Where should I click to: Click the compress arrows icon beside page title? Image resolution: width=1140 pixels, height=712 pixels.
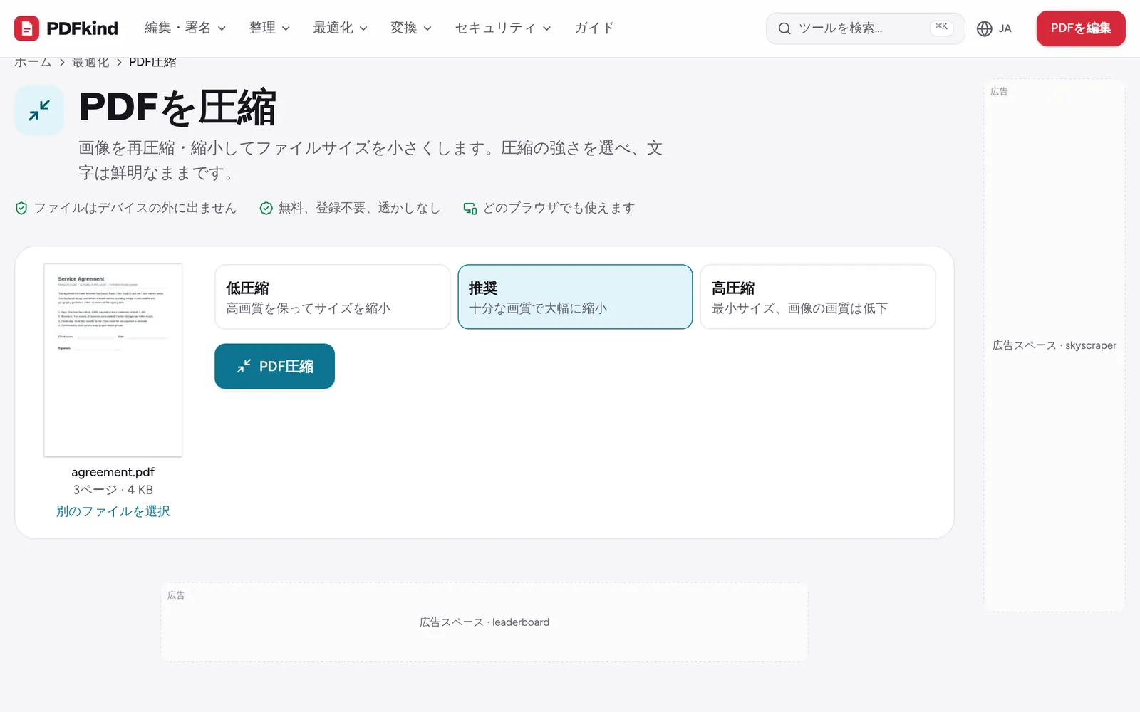39,110
